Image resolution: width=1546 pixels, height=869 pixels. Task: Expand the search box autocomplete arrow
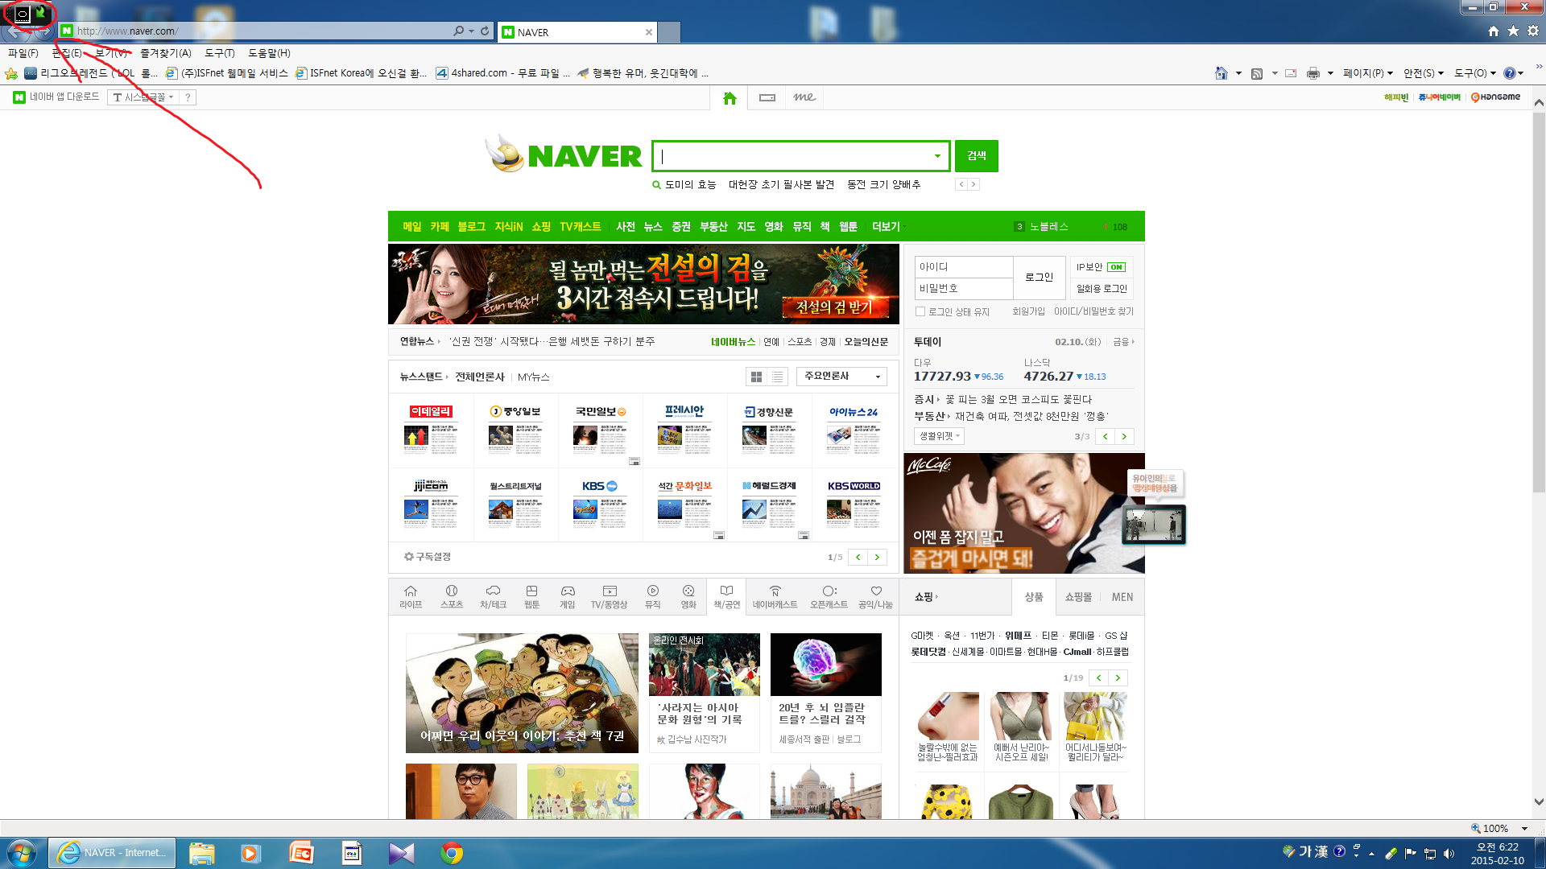pos(937,156)
